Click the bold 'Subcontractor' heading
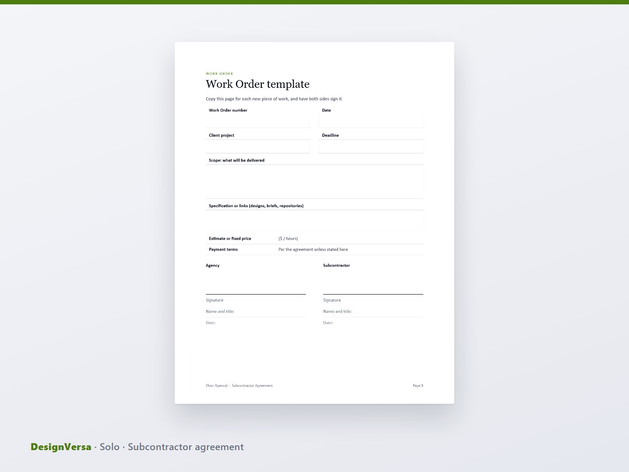This screenshot has height=472, width=629. pyautogui.click(x=336, y=265)
